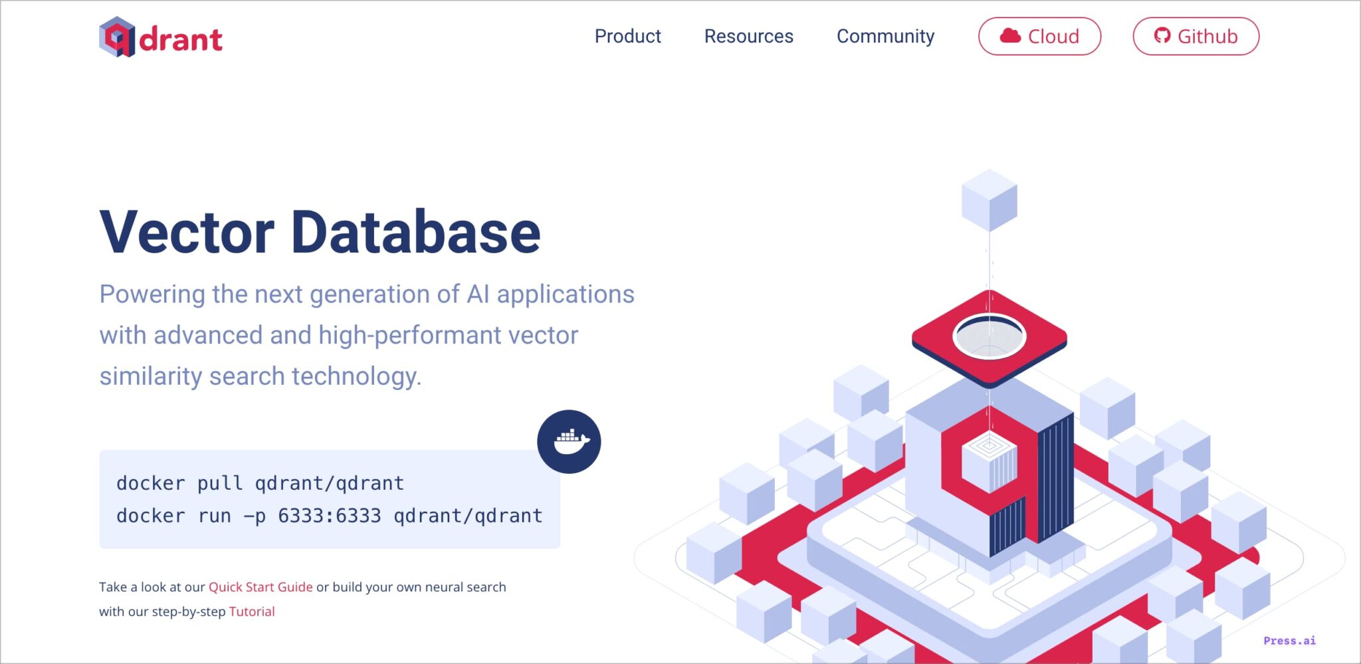
Task: Click the 'Powering the next generation' subtitle
Action: [367, 294]
